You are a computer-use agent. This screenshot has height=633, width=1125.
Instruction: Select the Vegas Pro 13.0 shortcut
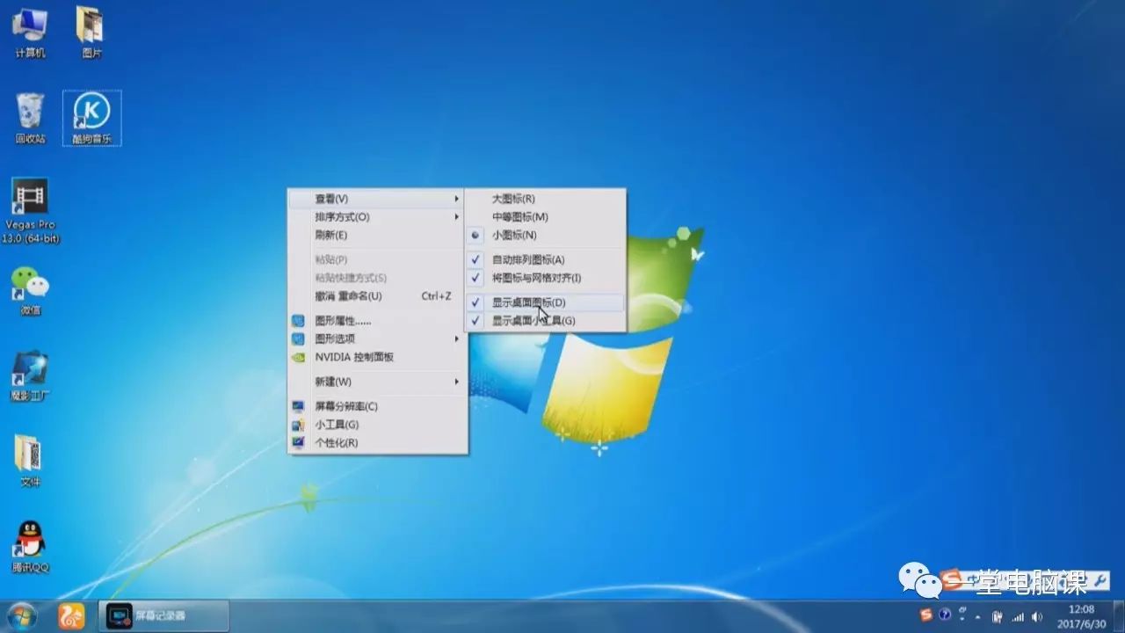pos(31,211)
